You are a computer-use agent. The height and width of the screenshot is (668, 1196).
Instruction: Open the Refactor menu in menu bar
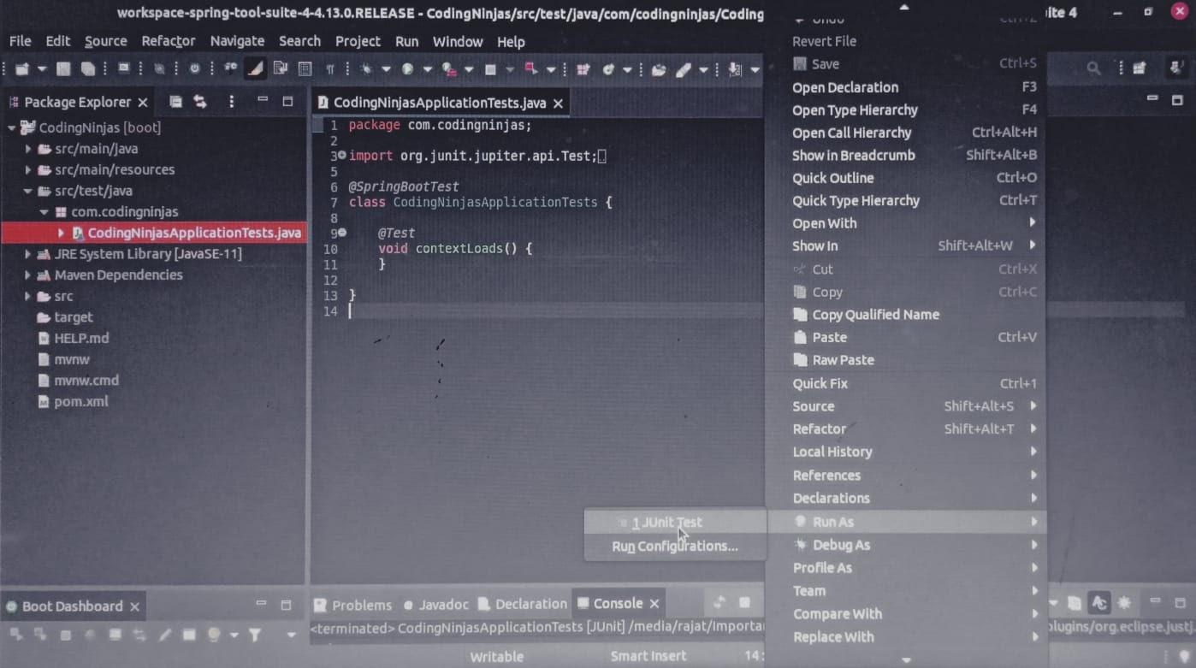pos(169,41)
